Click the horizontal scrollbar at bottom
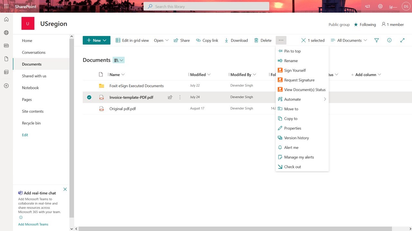Viewport: 412px width, 231px height. [x=235, y=229]
